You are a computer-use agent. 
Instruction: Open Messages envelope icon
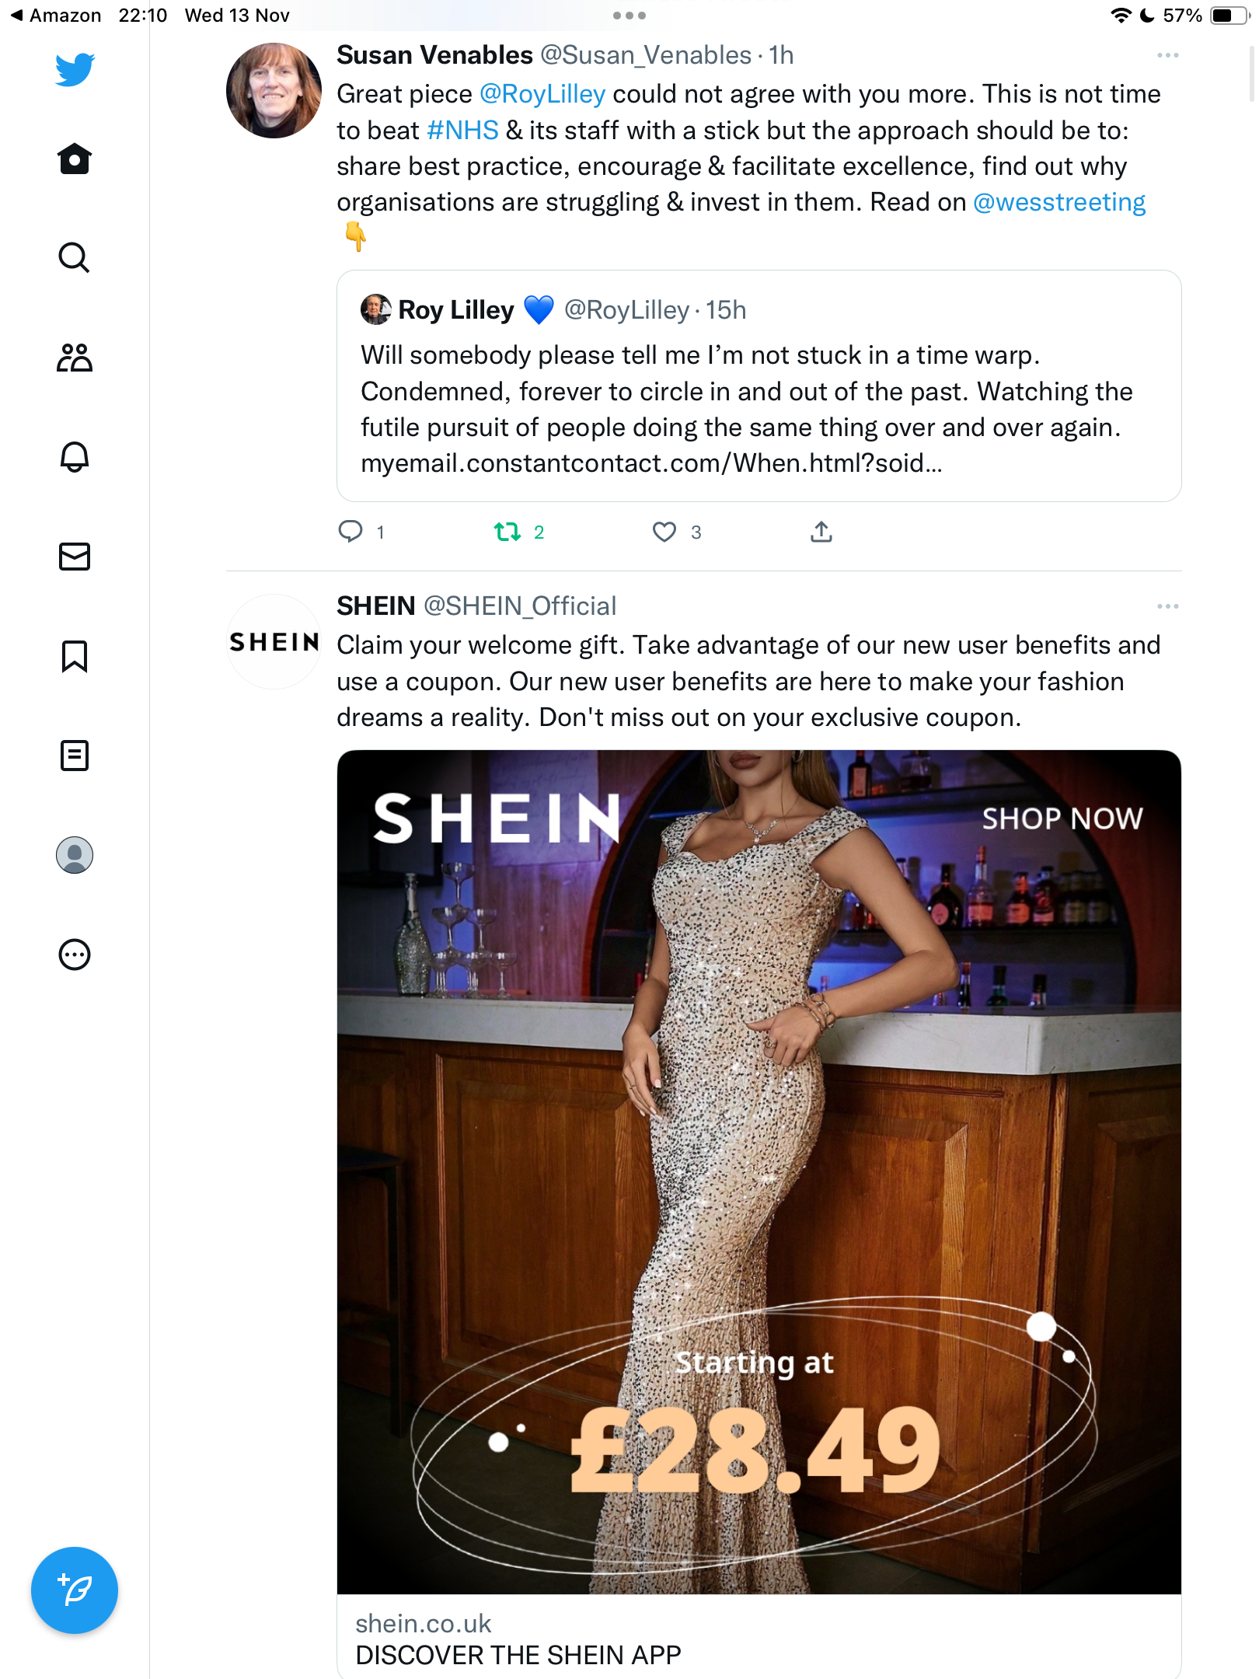click(75, 557)
